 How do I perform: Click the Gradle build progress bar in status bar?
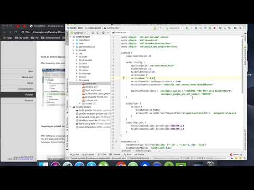tap(166, 158)
